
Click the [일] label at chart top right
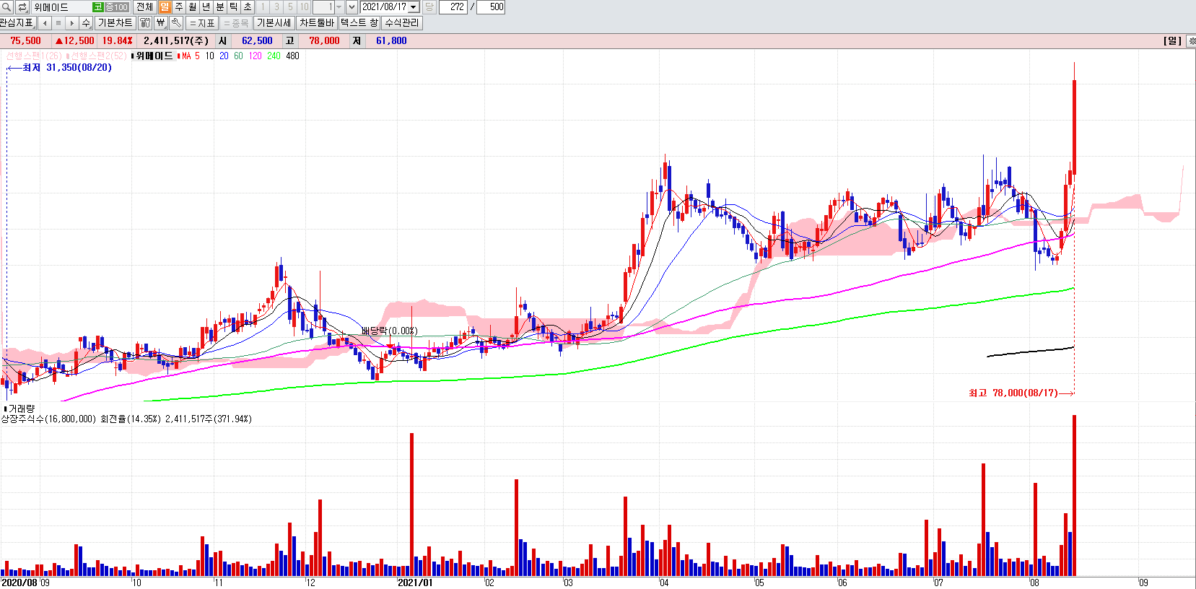point(1172,41)
